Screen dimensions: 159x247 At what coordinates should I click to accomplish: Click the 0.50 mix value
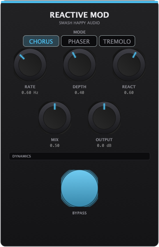[55, 146]
